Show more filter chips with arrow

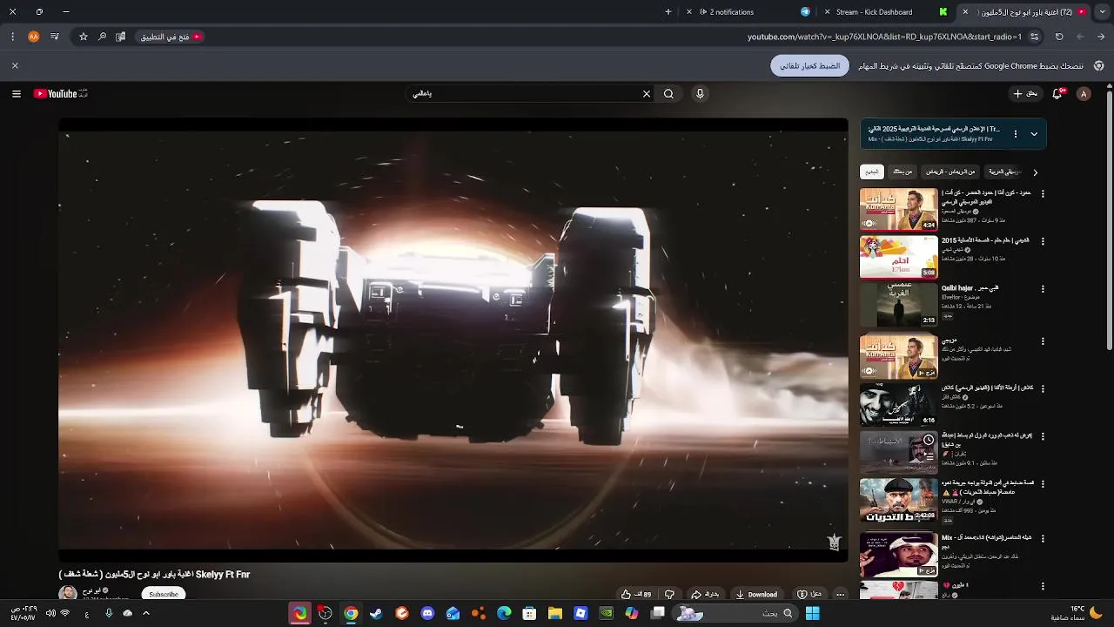click(x=1035, y=172)
